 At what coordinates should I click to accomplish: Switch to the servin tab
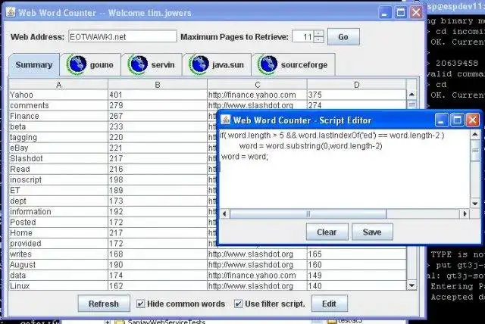(152, 64)
